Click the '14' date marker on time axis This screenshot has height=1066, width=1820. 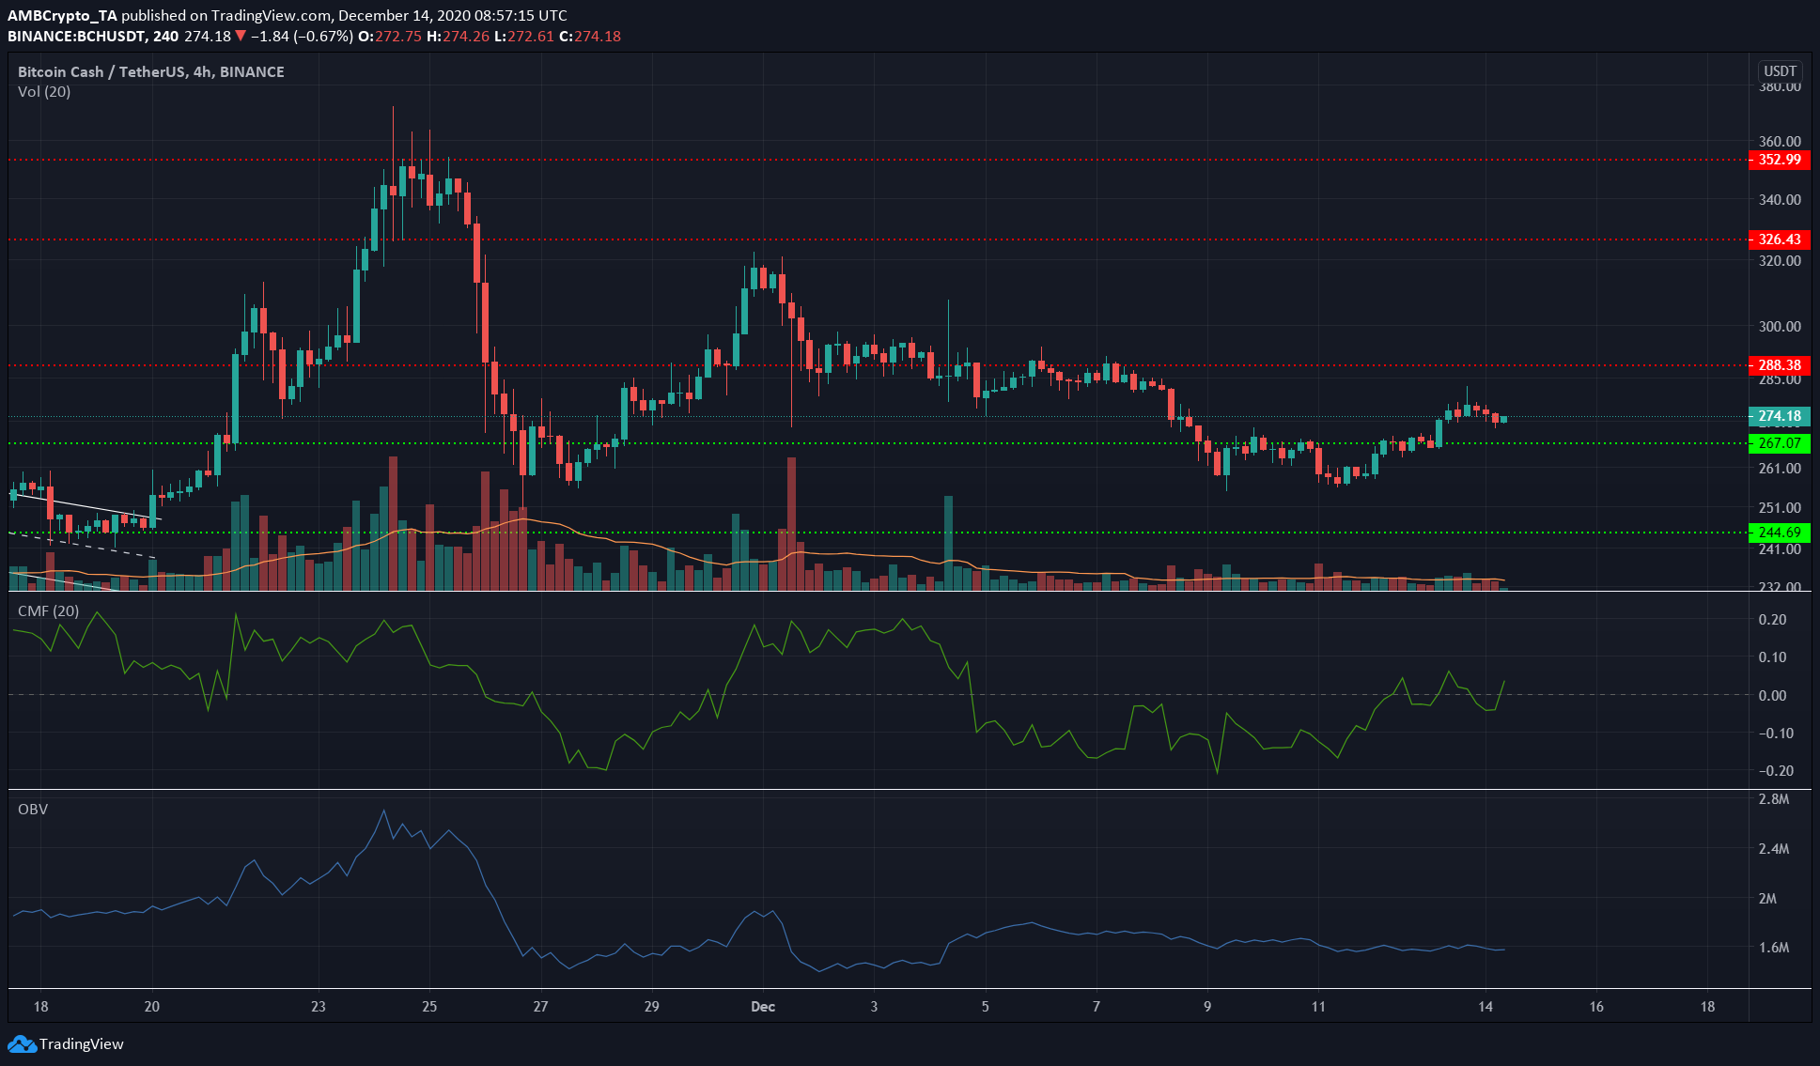tap(1486, 1006)
